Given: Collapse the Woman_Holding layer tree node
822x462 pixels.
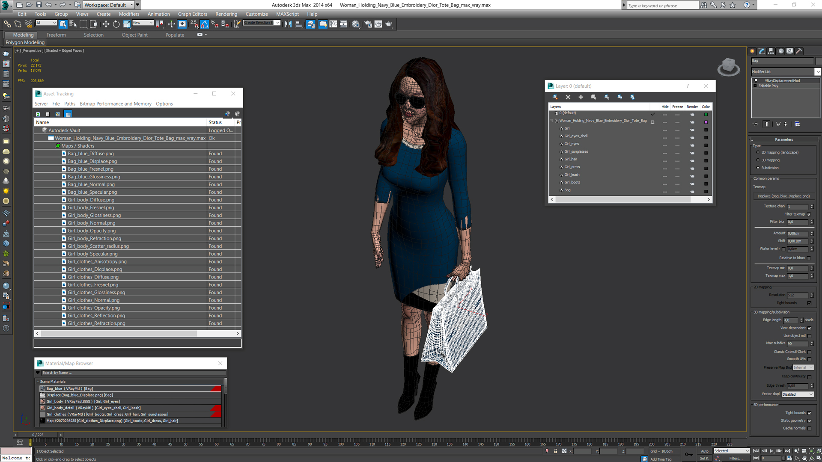Looking at the screenshot, I should 551,121.
